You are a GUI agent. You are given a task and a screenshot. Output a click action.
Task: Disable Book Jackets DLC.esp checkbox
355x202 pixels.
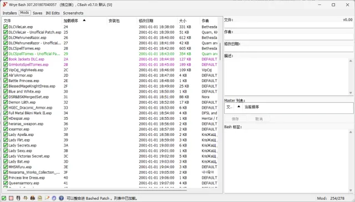(x=6, y=59)
